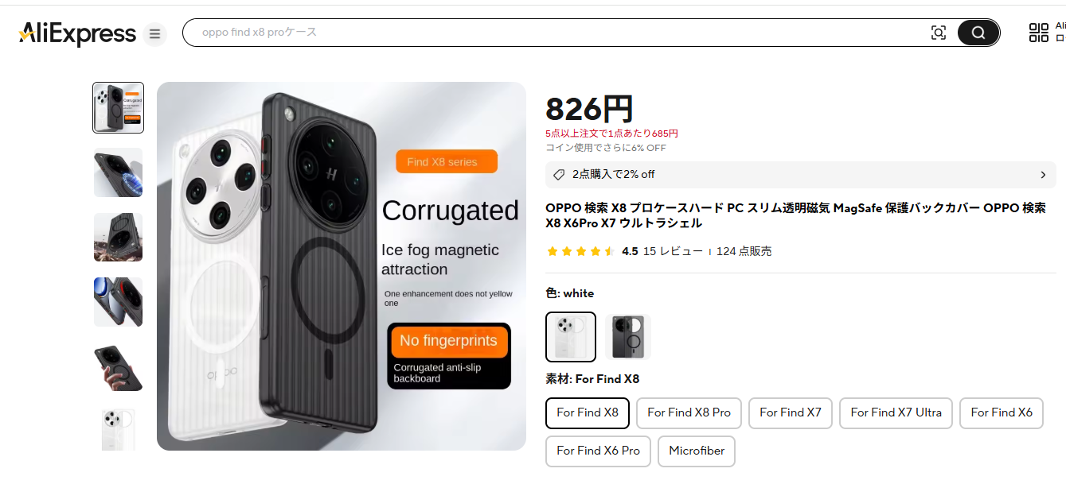Select the For Find X6 option
Image resolution: width=1066 pixels, height=484 pixels.
[1002, 413]
